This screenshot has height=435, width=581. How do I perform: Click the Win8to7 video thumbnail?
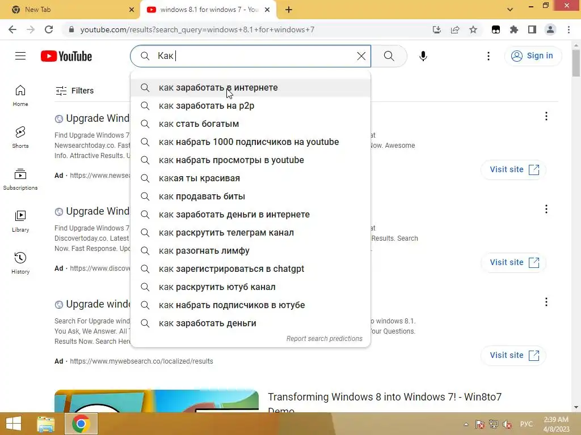tap(157, 401)
